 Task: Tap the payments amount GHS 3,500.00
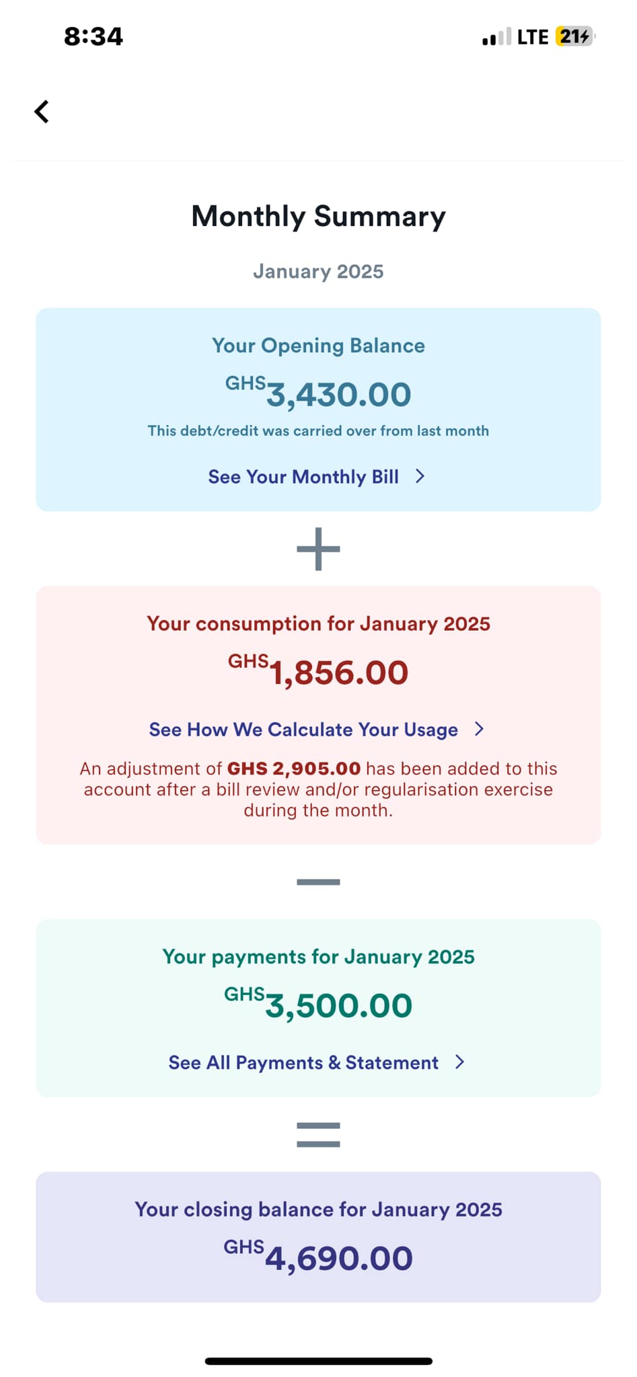(x=318, y=1005)
